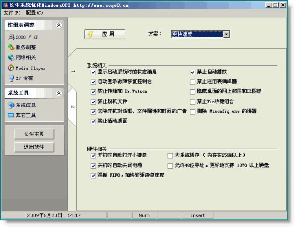Click the date 2009年5月20日 in status bar

click(x=45, y=215)
